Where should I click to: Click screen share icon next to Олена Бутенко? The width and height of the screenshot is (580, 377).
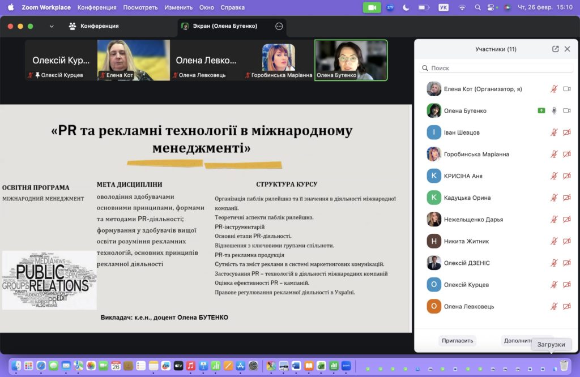[x=541, y=111]
